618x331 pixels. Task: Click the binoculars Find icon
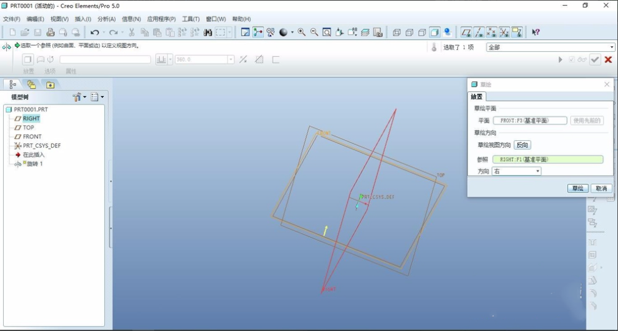[208, 33]
